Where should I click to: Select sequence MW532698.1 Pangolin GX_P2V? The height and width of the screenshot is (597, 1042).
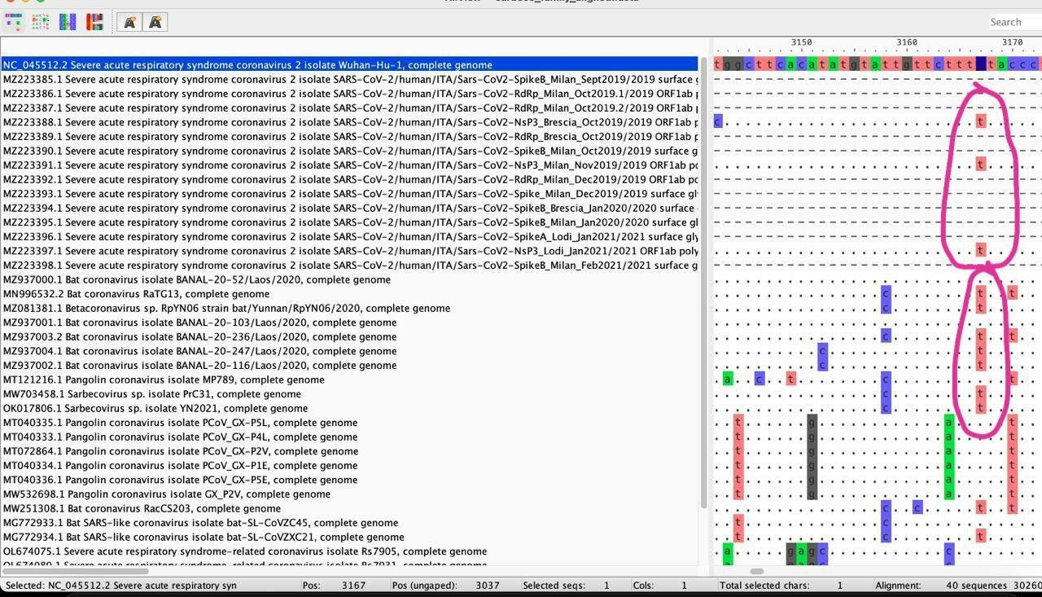click(x=349, y=494)
